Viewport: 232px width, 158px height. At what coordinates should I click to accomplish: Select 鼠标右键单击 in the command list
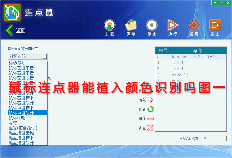pyautogui.click(x=28, y=73)
